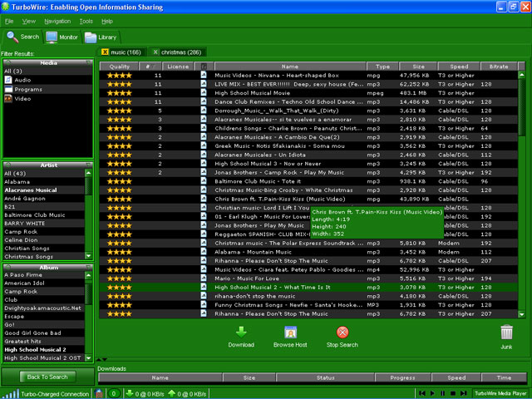
Task: Open the Tools menu
Action: click(86, 20)
